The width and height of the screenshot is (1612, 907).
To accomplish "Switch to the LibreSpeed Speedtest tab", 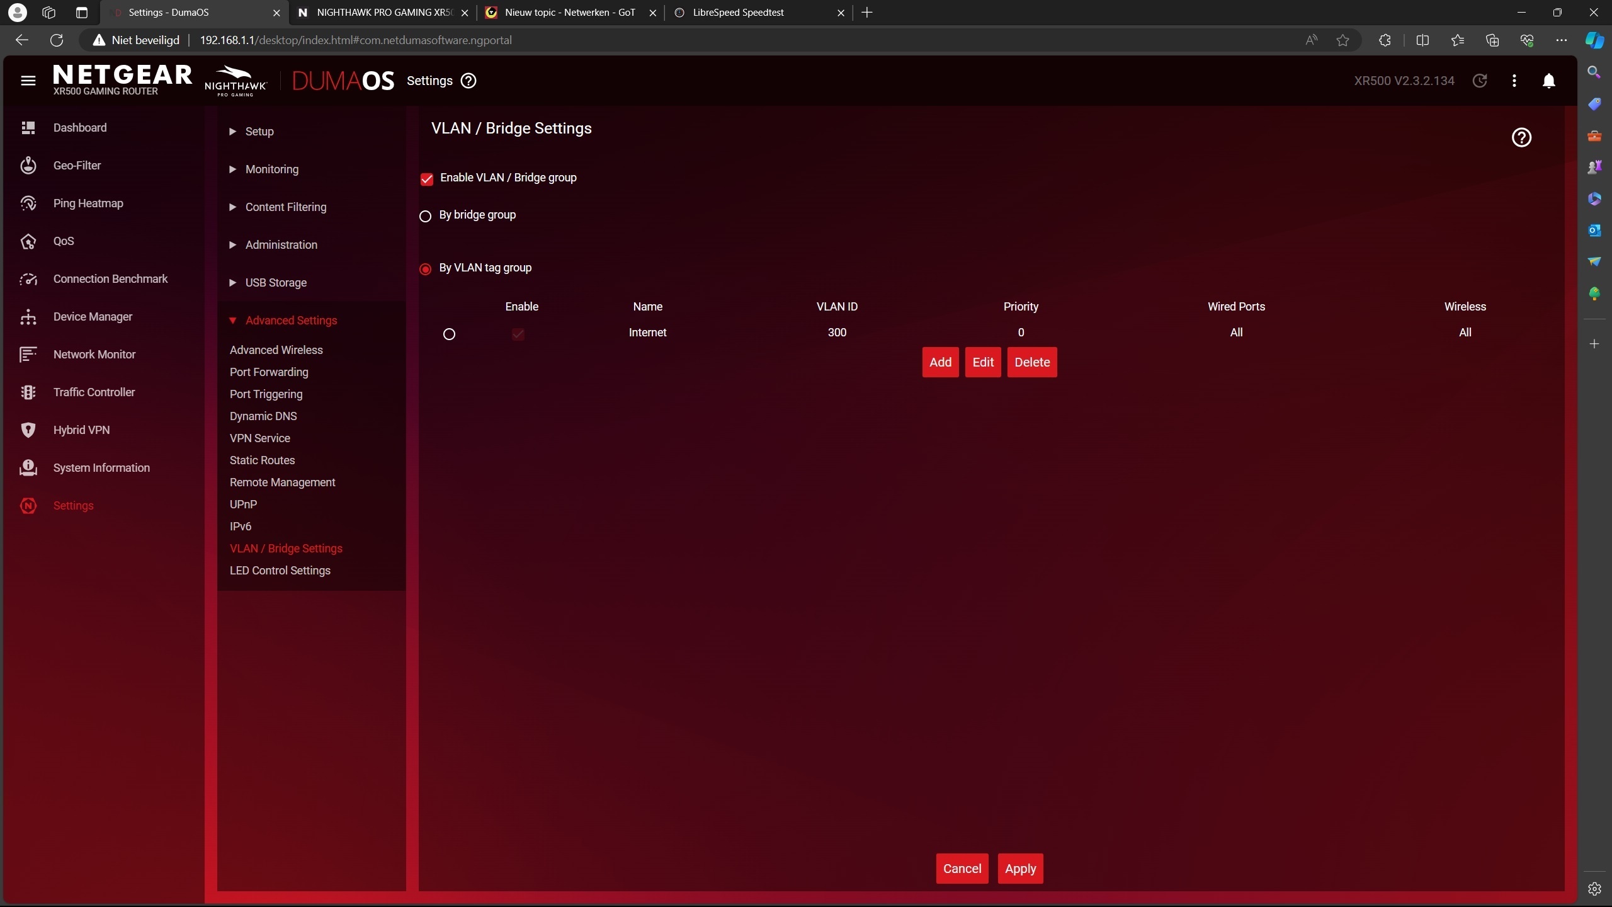I will click(737, 12).
